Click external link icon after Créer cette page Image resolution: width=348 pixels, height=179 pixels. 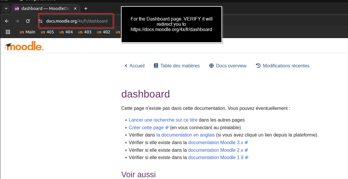point(167,127)
